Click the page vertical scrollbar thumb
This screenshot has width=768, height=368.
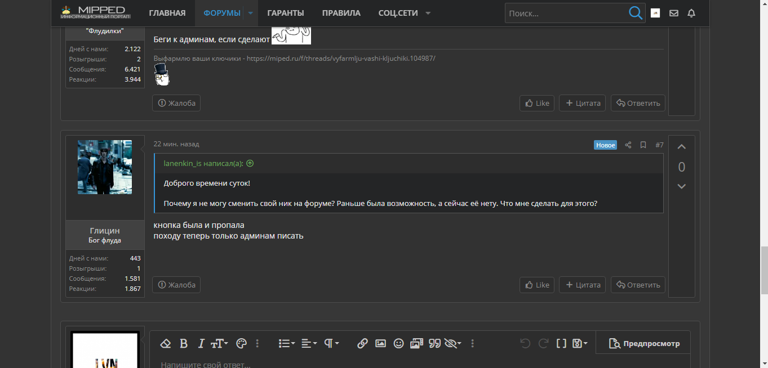[764, 270]
